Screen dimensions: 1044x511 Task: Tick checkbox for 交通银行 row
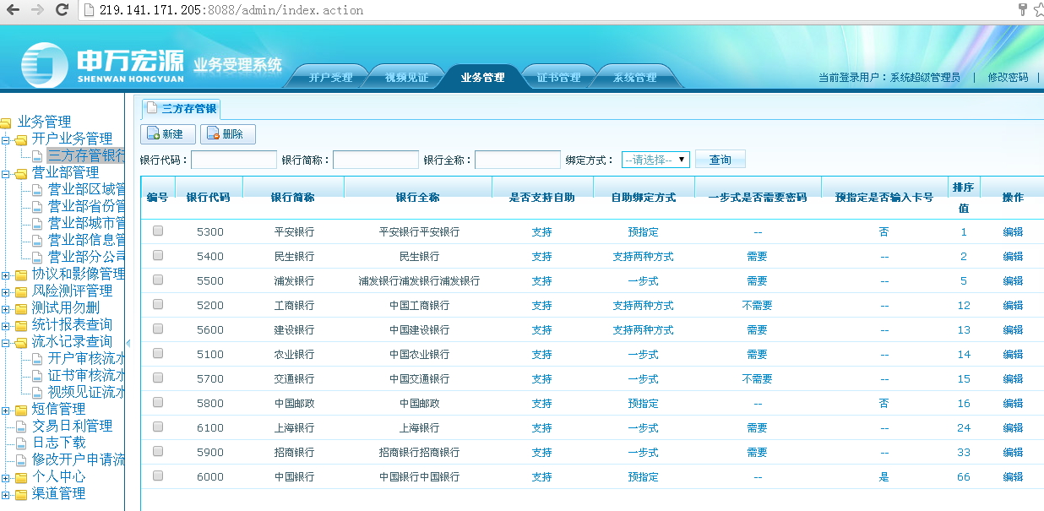pos(158,378)
